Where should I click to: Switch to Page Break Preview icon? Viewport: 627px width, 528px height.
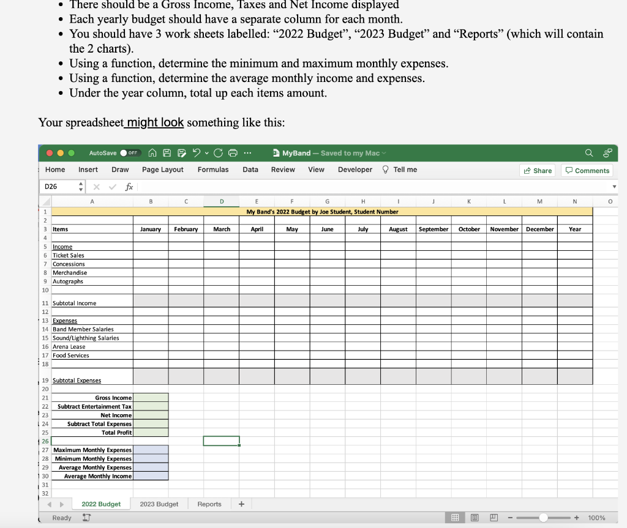click(x=494, y=518)
